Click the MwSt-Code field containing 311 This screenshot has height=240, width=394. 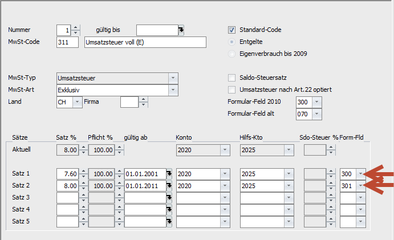coord(67,42)
